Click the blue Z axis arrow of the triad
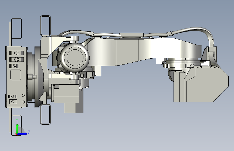This screenshot has width=234, height=151. (x=22, y=134)
